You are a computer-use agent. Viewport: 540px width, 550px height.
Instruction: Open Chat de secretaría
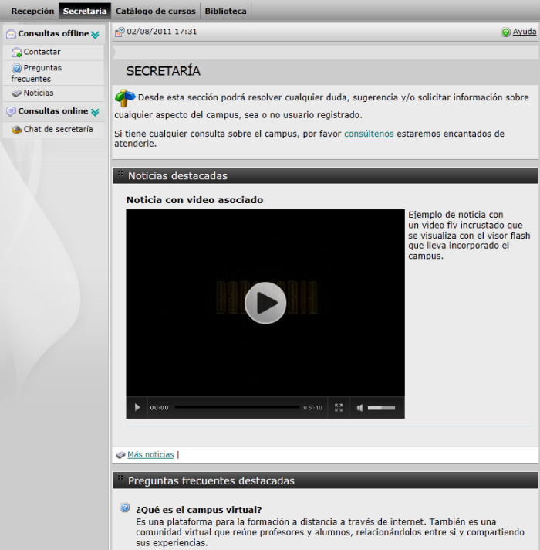coord(58,130)
